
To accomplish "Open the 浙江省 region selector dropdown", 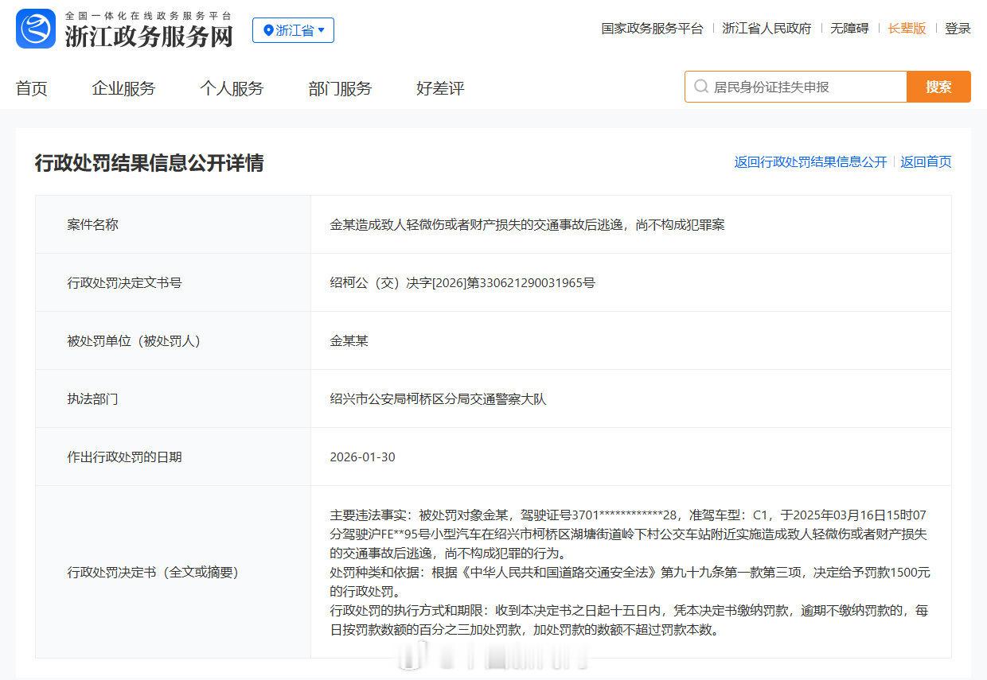I will coord(293,30).
